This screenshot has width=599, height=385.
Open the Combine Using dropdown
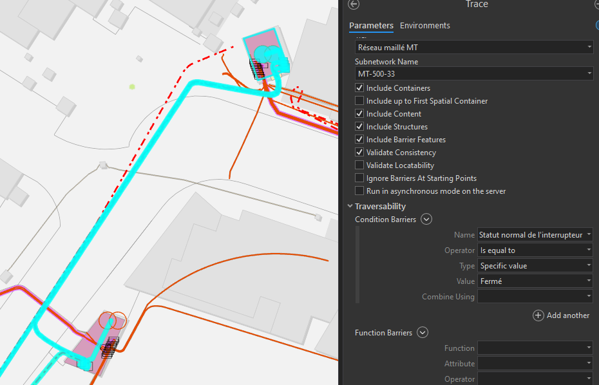click(x=535, y=296)
